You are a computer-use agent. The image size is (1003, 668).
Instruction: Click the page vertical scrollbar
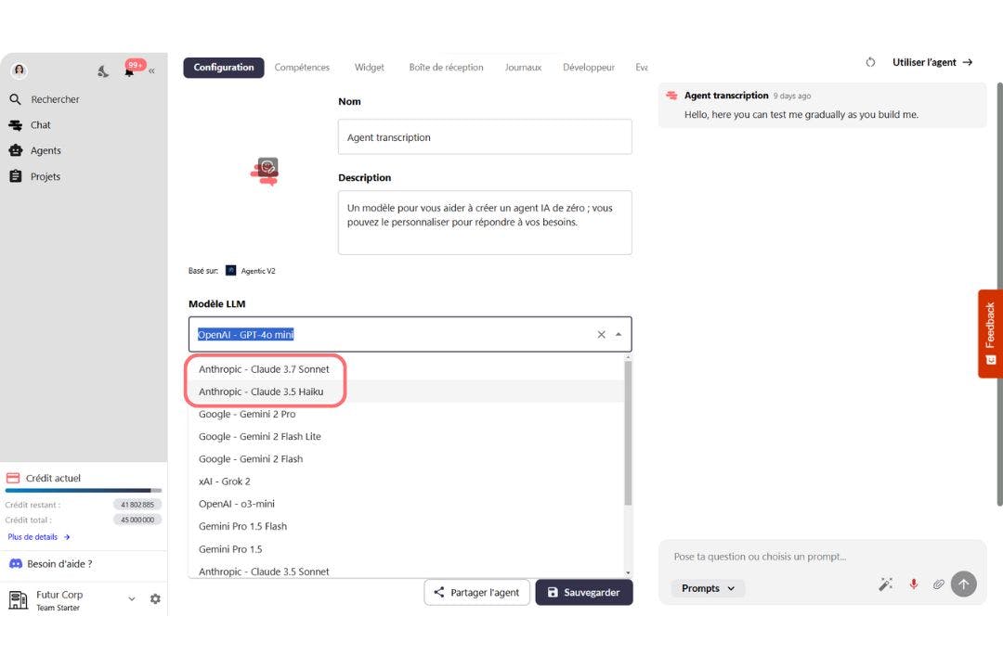[x=999, y=294]
